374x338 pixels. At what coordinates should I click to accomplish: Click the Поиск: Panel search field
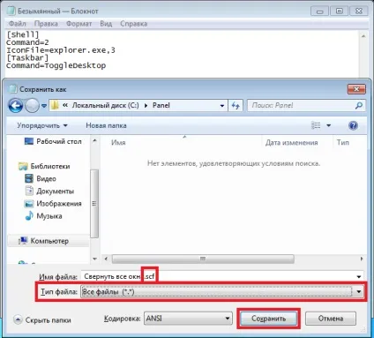tap(306, 105)
